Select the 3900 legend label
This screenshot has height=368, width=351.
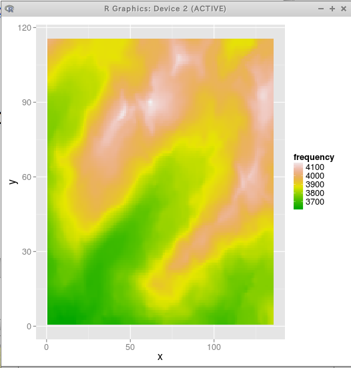pyautogui.click(x=315, y=185)
